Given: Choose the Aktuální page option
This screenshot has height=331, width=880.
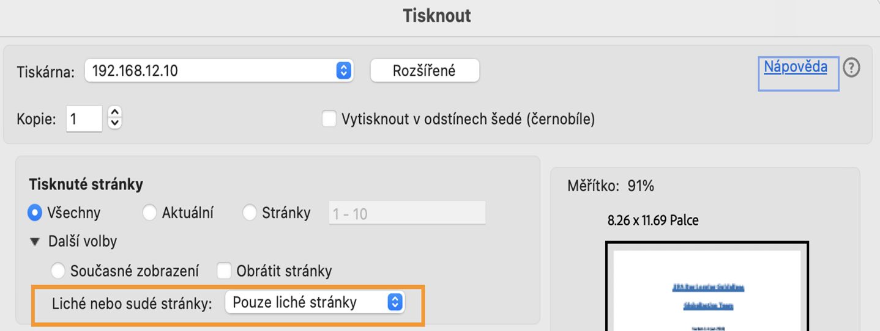Looking at the screenshot, I should [149, 213].
